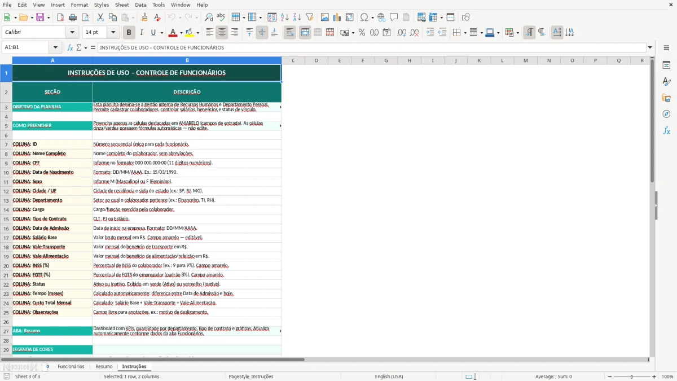The width and height of the screenshot is (677, 381).
Task: Open font color dropdown arrow
Action: pos(181,33)
